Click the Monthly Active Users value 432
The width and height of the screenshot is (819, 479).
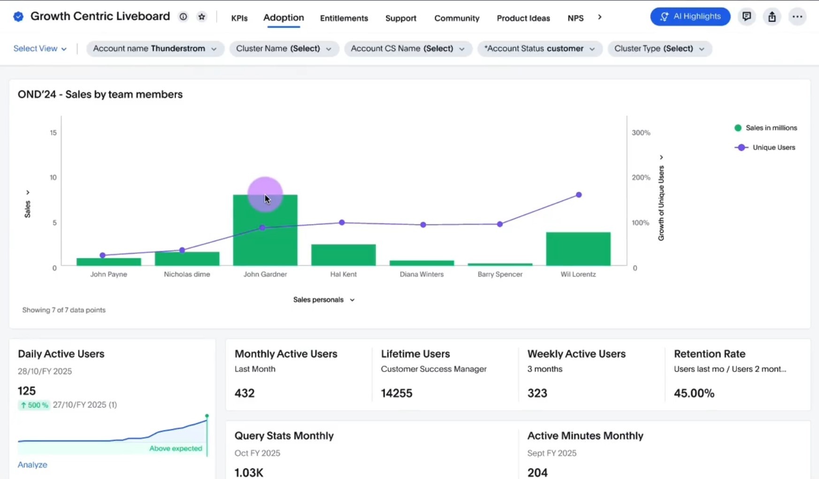point(245,393)
